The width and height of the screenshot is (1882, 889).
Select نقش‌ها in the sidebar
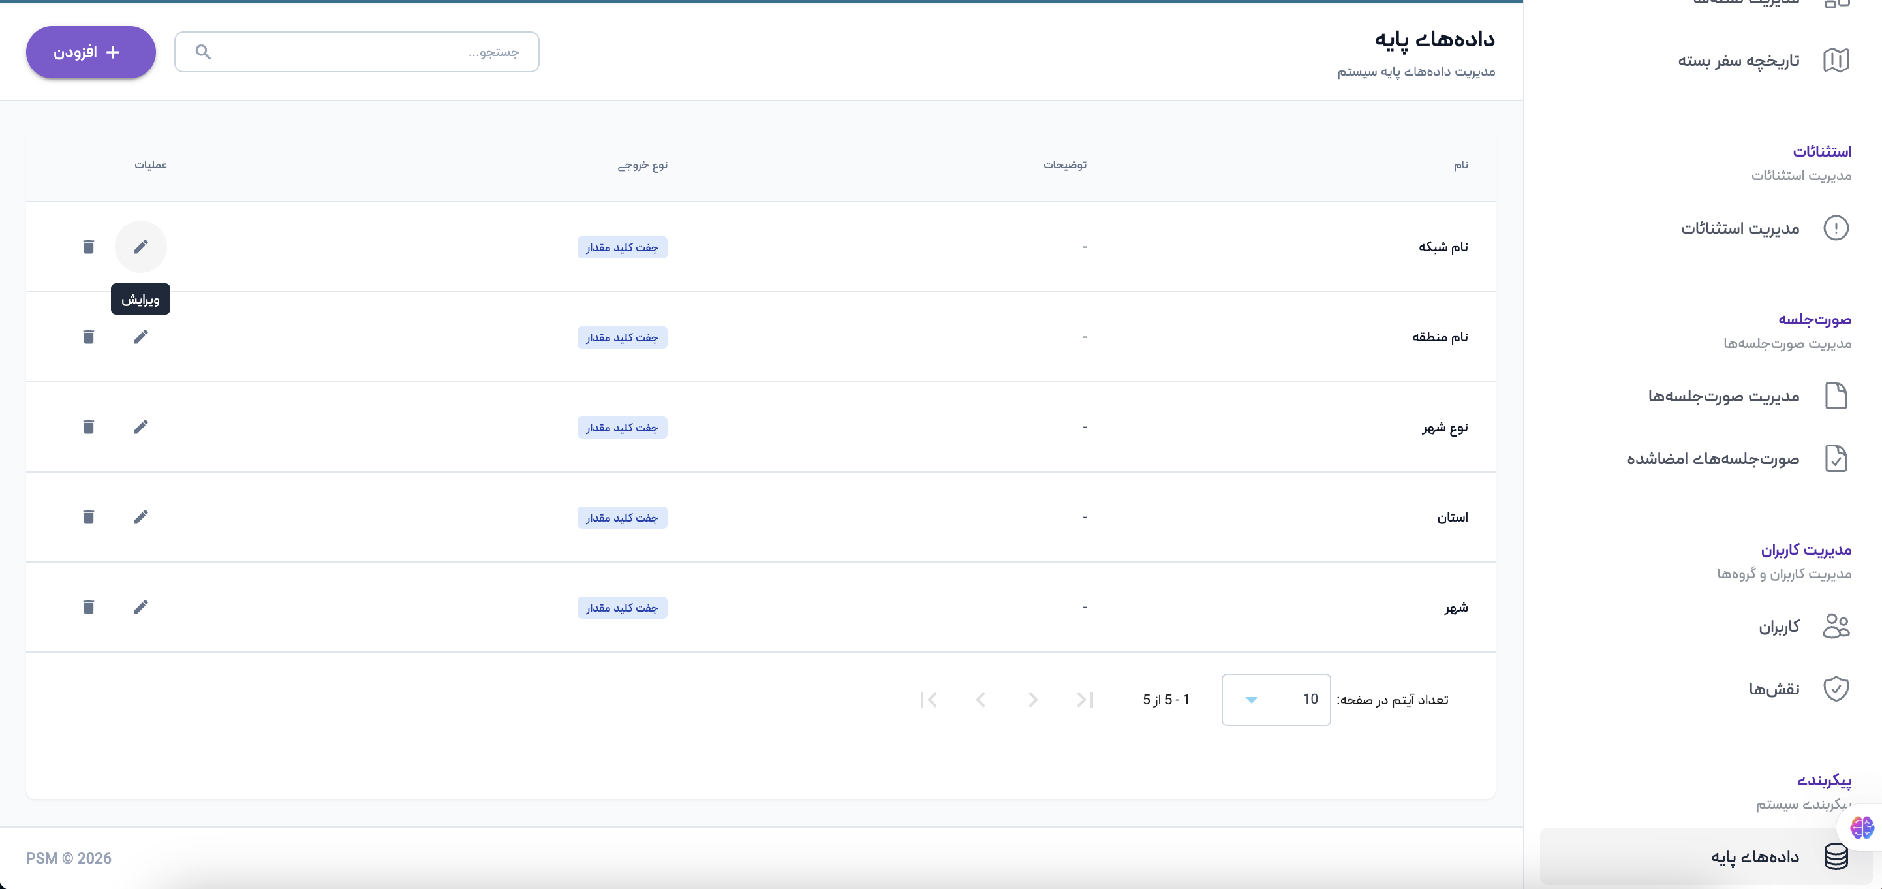(x=1773, y=689)
